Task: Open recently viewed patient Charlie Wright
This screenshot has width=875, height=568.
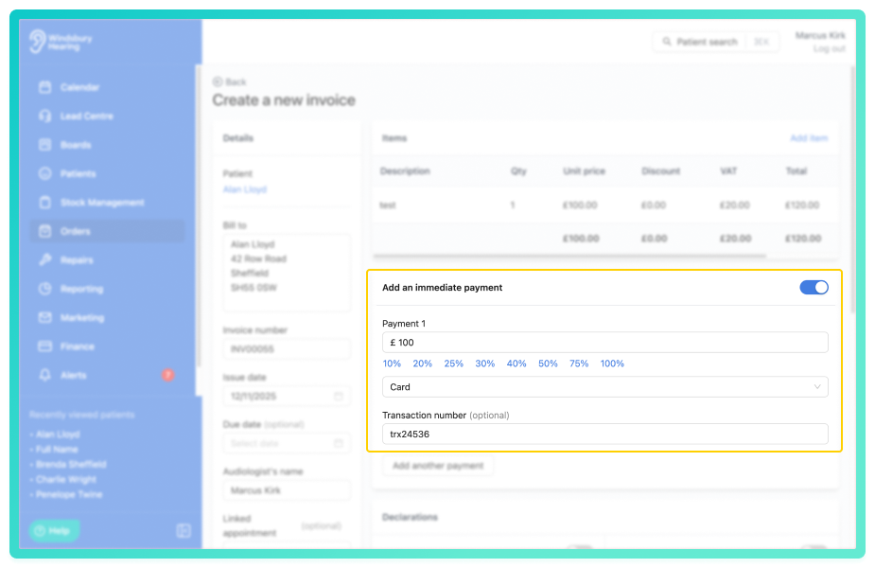Action: click(65, 479)
